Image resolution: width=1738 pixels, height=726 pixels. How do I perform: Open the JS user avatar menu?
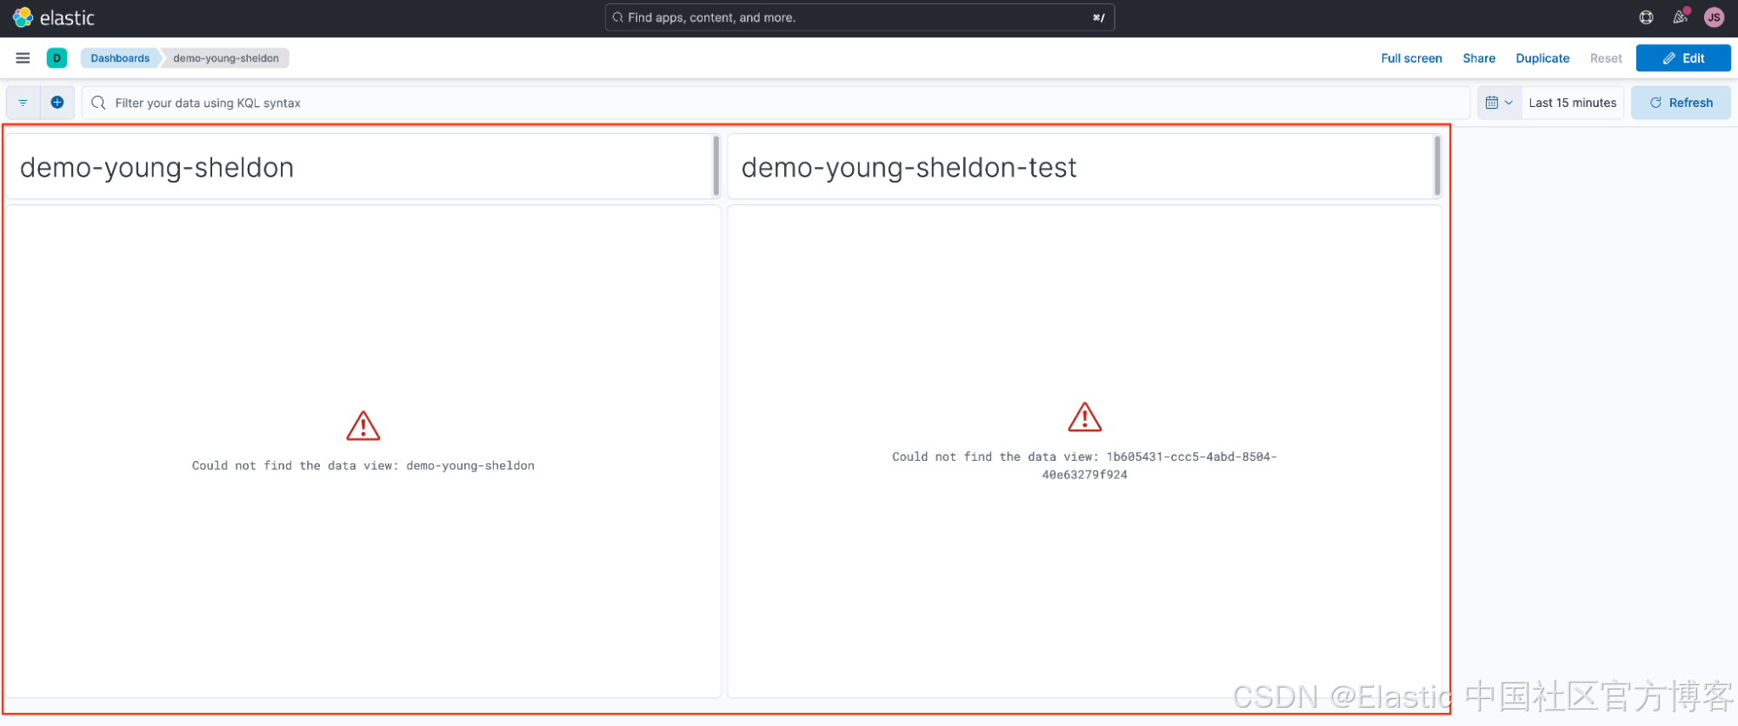point(1714,17)
